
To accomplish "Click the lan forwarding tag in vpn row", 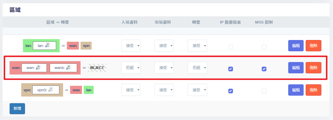I will (x=89, y=90).
